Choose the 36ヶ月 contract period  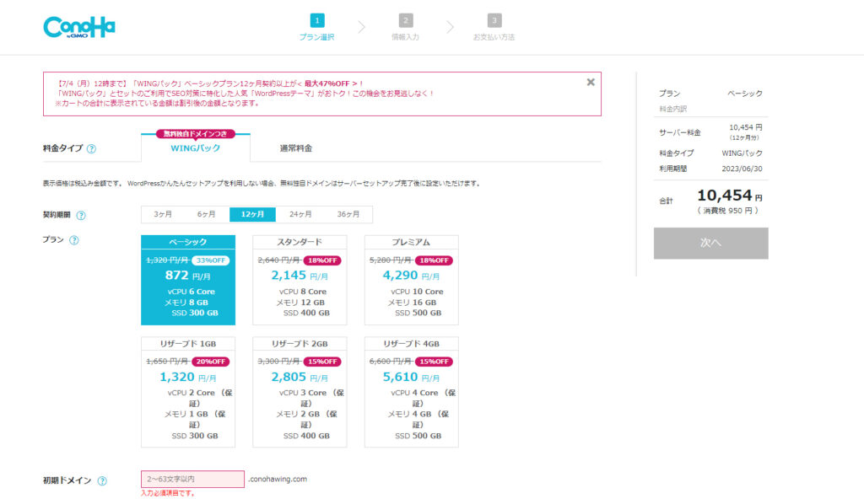pyautogui.click(x=348, y=214)
